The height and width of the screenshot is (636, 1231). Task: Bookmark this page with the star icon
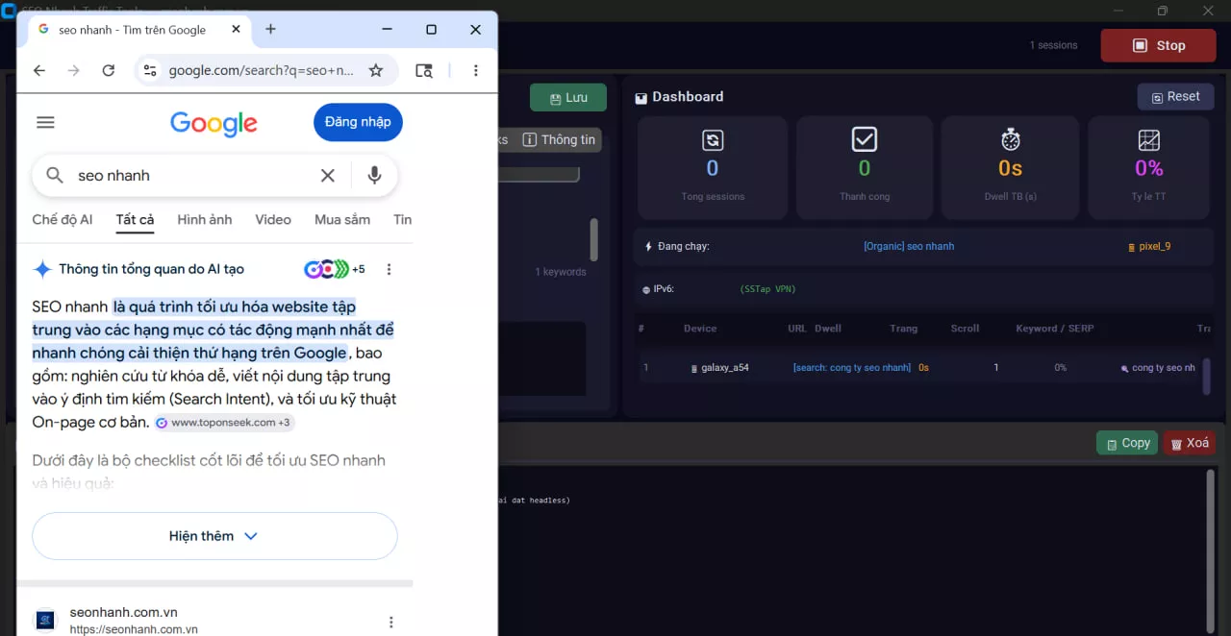point(376,70)
